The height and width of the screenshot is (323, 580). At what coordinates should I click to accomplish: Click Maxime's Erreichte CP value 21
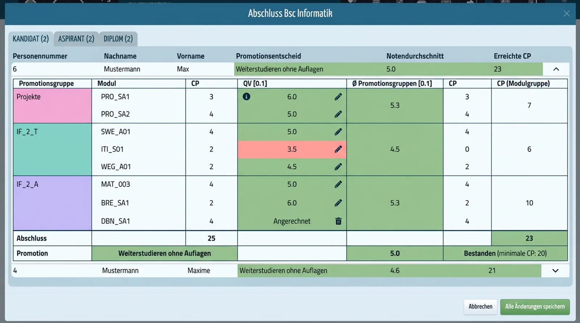point(492,271)
